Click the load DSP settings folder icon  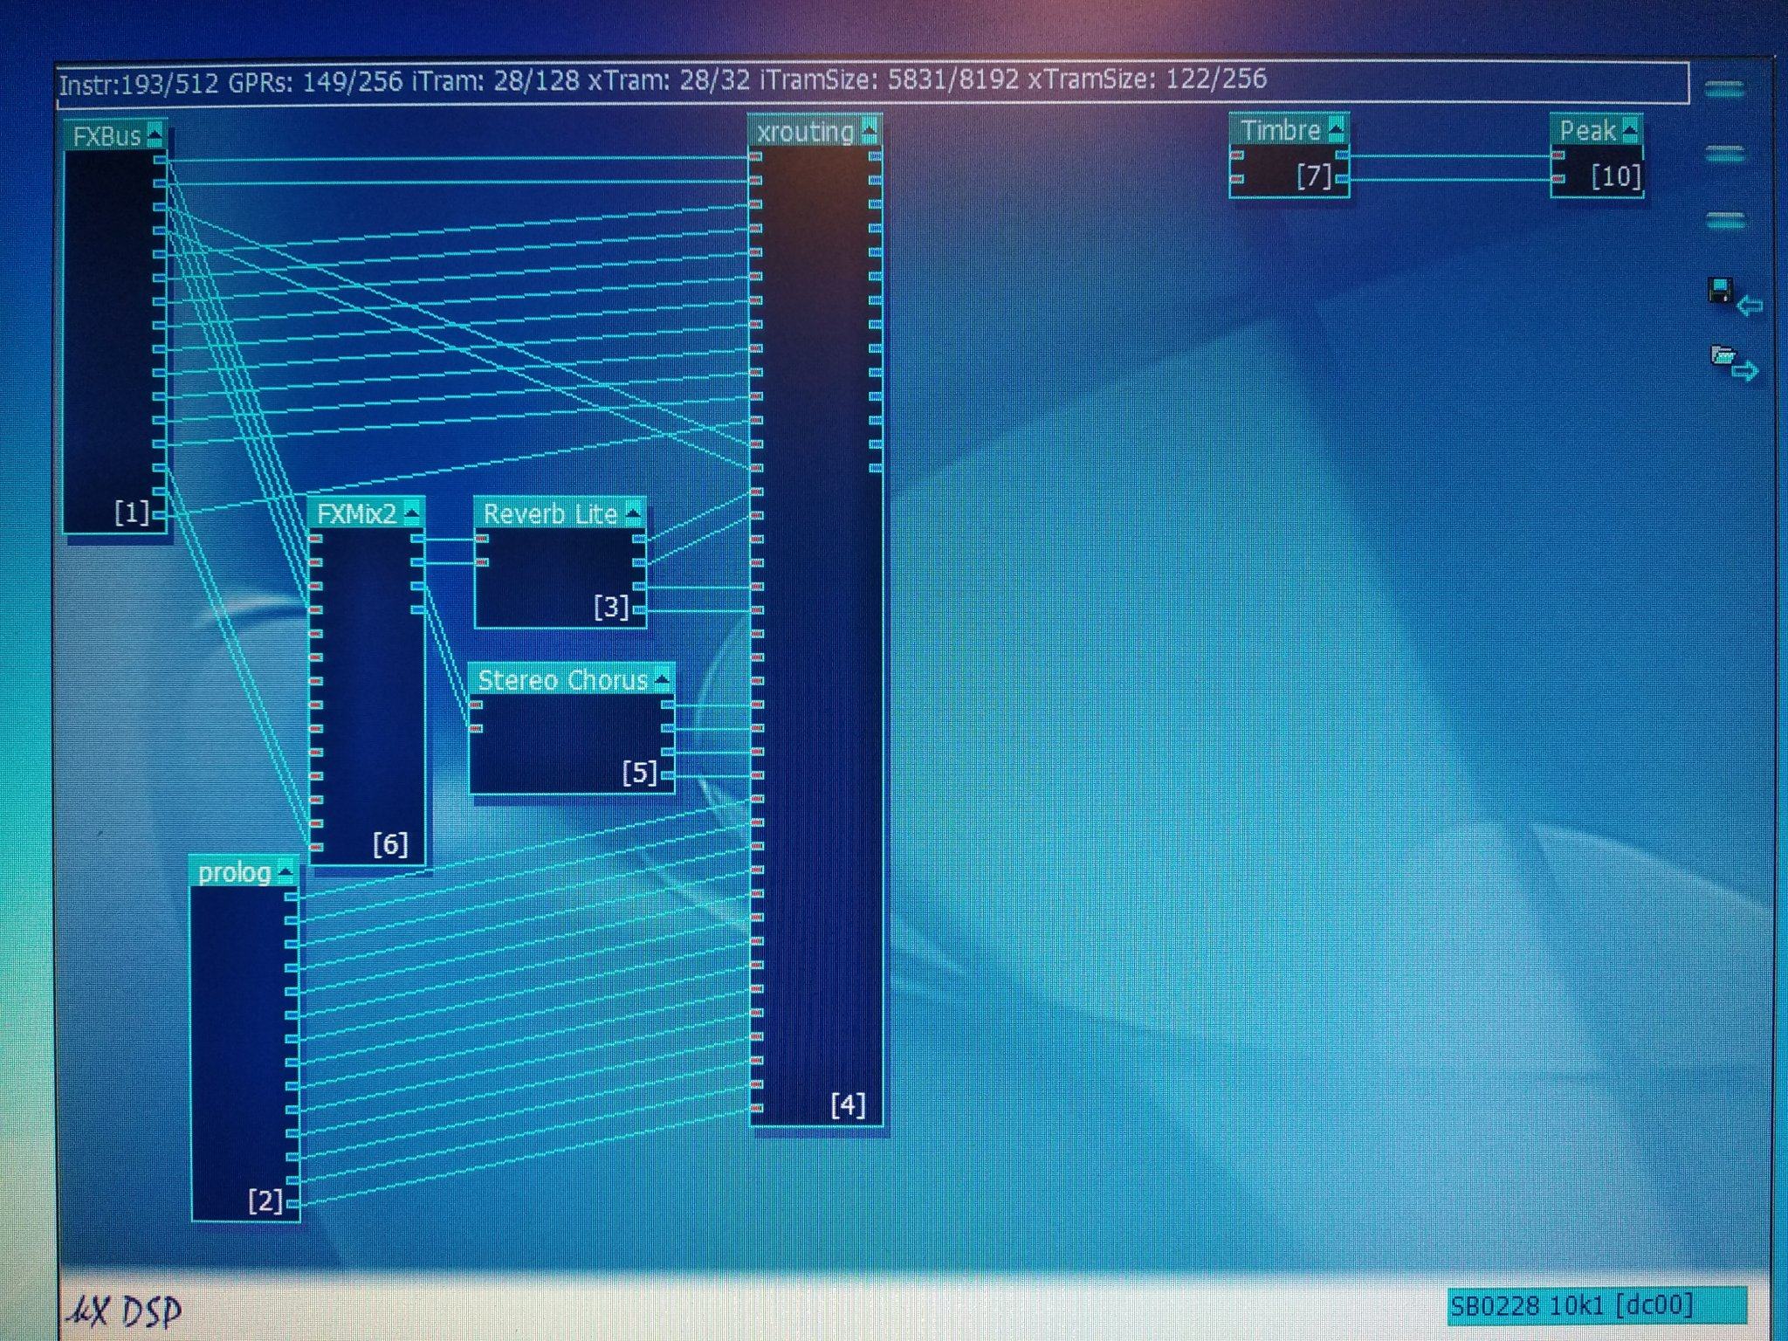(1723, 356)
